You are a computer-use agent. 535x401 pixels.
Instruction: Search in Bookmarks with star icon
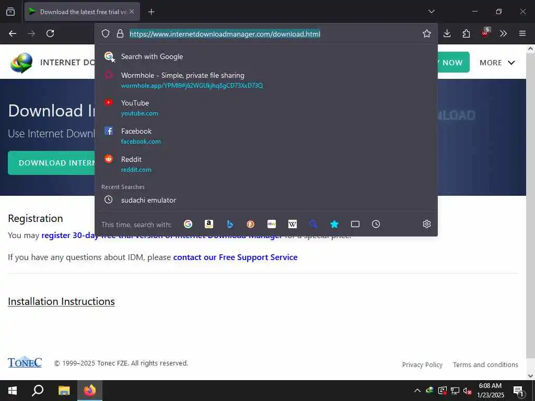[x=334, y=224]
